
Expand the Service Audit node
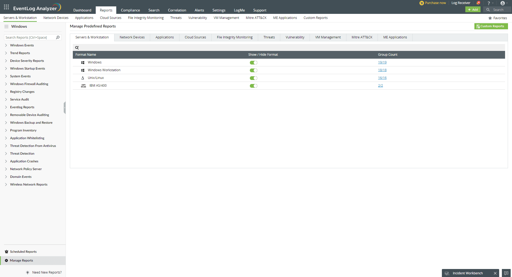tap(6, 99)
